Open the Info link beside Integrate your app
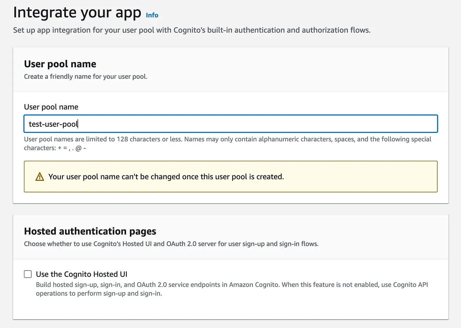 point(152,15)
